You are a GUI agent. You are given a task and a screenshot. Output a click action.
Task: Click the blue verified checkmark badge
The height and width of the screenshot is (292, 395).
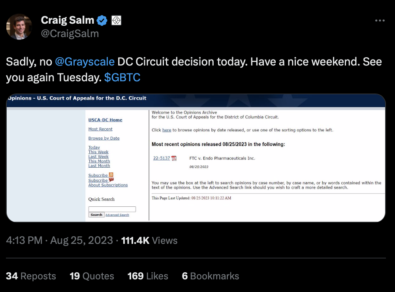[102, 21]
